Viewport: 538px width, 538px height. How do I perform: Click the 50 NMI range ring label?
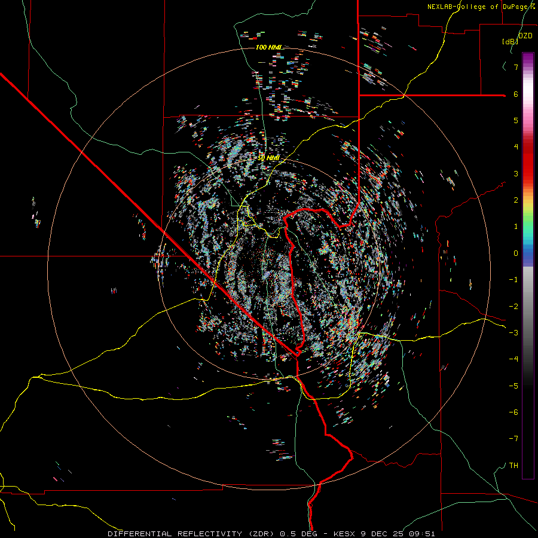tap(268, 158)
